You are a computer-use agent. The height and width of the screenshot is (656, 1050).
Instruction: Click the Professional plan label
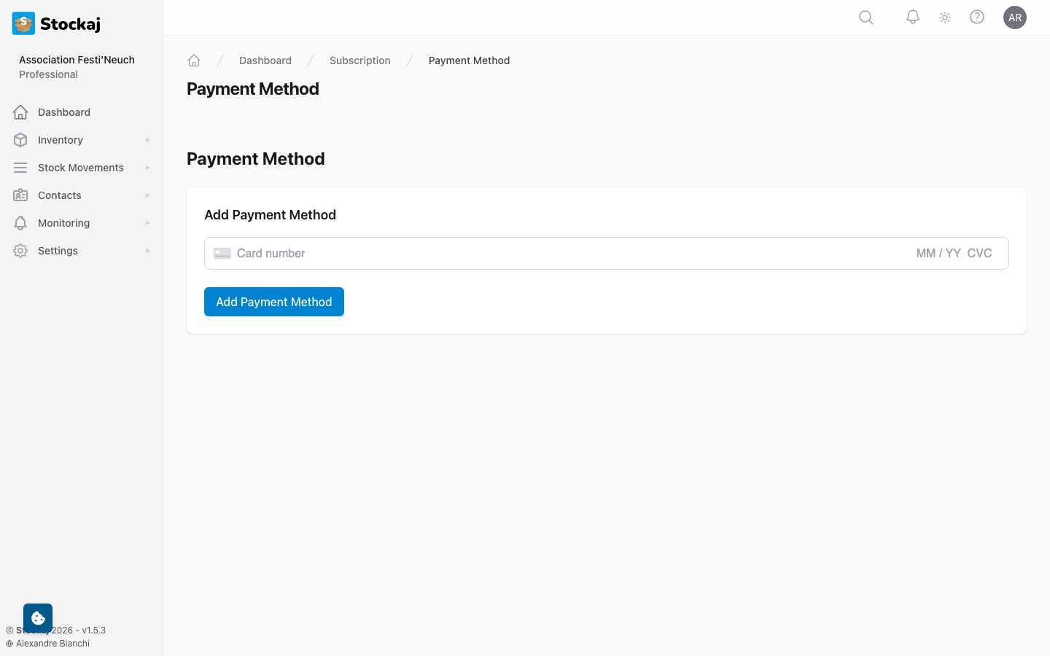click(48, 74)
